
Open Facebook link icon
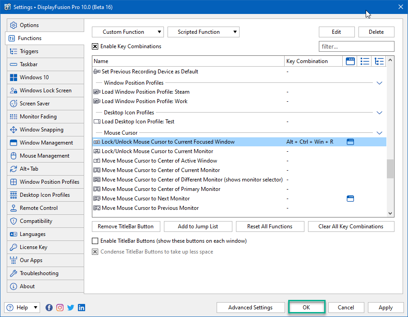49,308
